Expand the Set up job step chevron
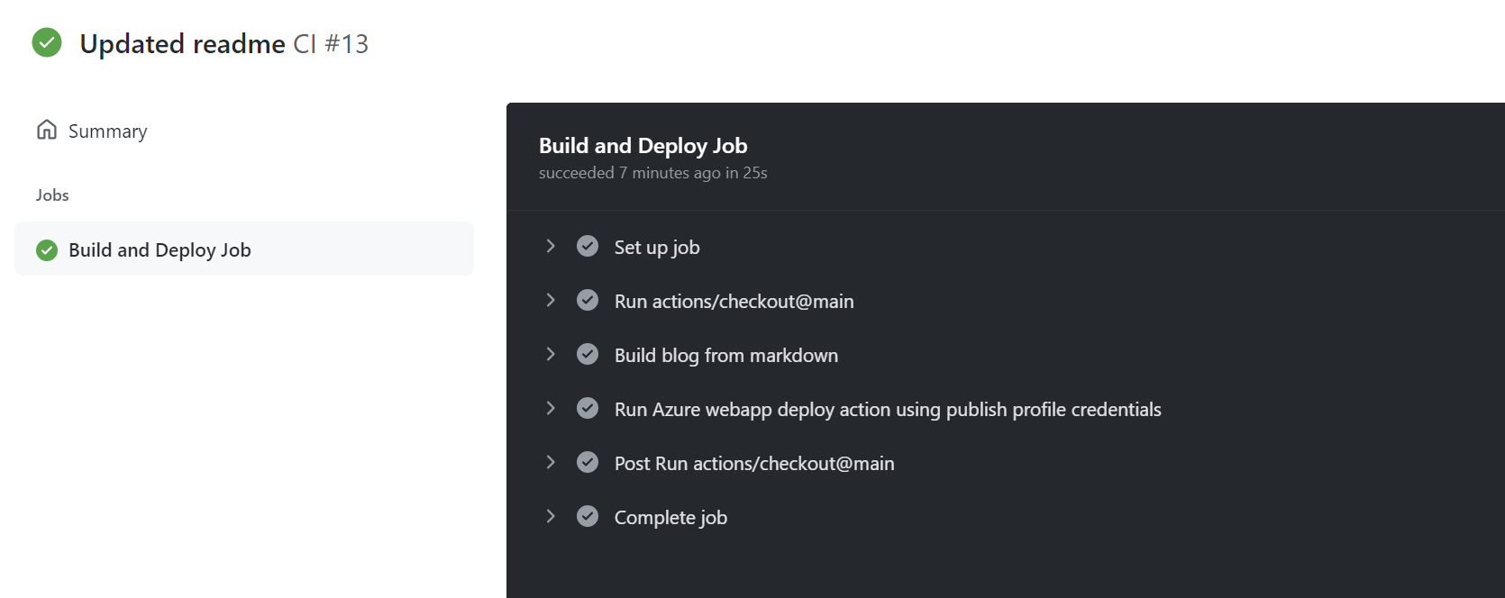This screenshot has height=598, width=1505. 551,246
